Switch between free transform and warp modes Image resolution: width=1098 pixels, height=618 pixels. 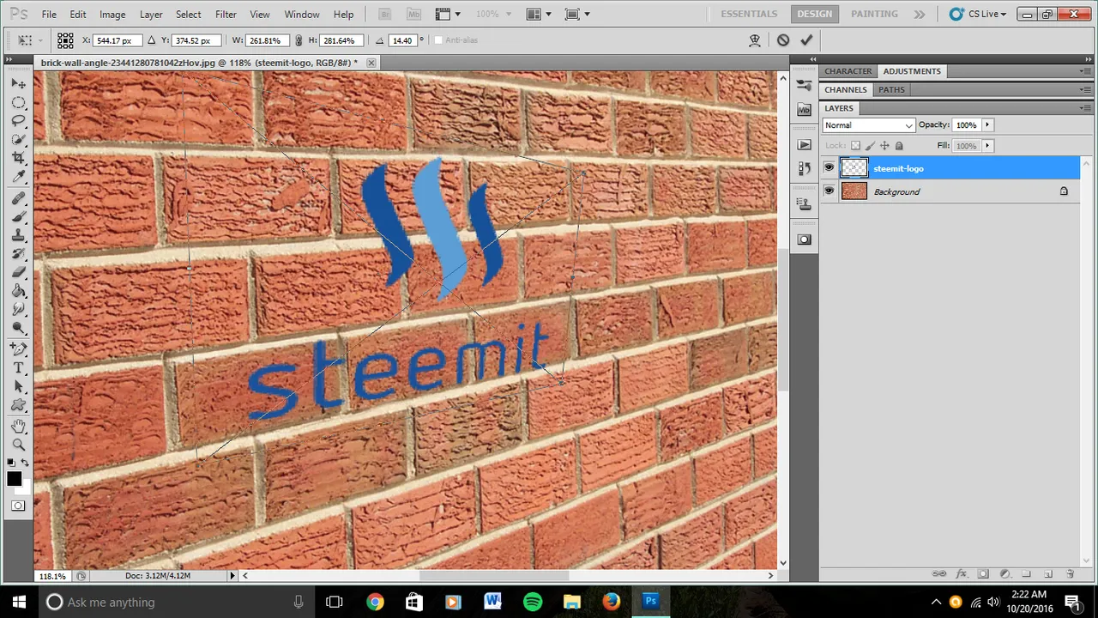[755, 40]
